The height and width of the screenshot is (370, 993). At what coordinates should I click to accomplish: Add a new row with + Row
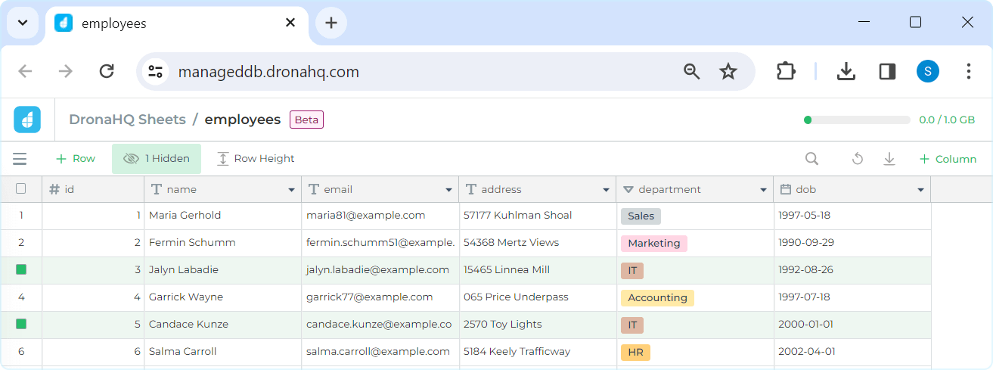pos(76,159)
